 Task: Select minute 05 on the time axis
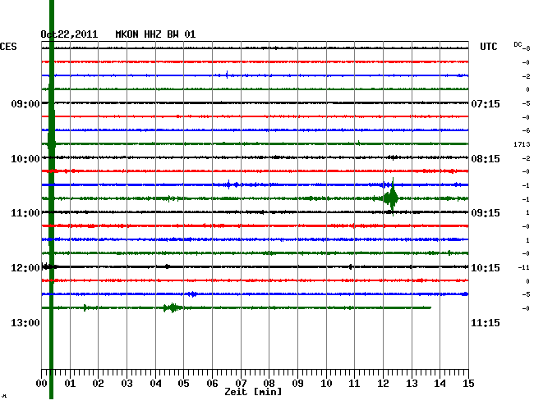click(183, 384)
